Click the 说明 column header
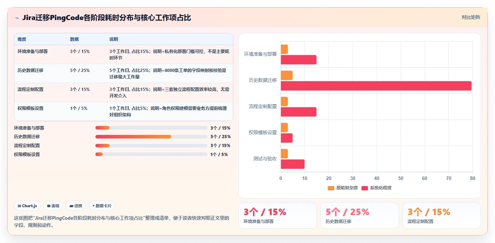This screenshot has width=495, height=243. pos(114,39)
